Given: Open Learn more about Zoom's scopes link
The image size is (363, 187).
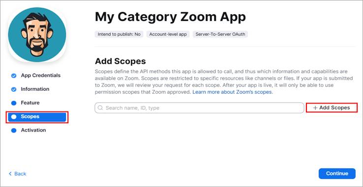Looking at the screenshot, I should (x=233, y=92).
